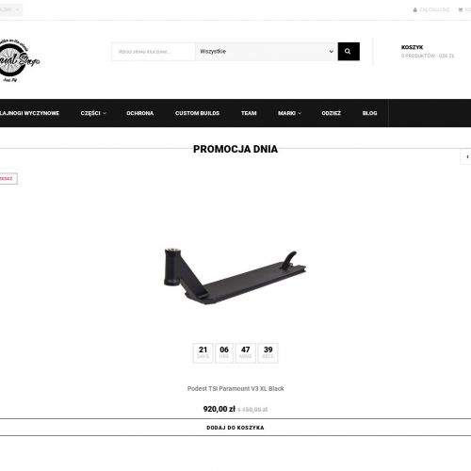Open the Ochrona menu item
The width and height of the screenshot is (471, 471).
pos(140,113)
